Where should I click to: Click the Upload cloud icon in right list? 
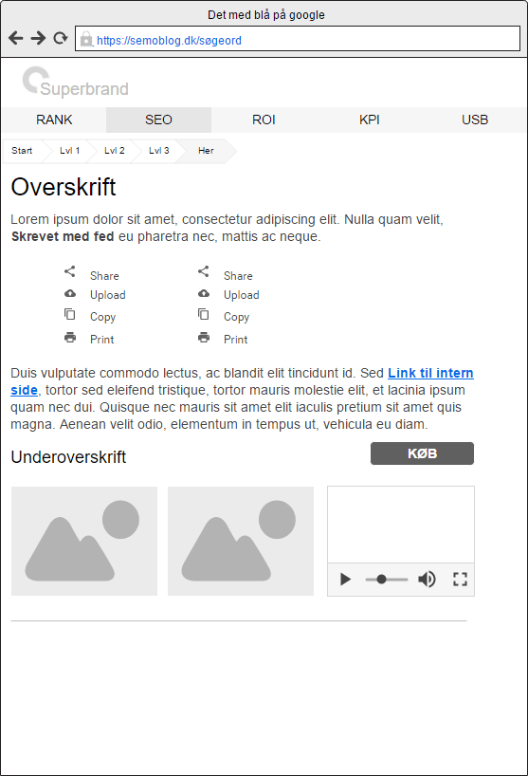(204, 293)
